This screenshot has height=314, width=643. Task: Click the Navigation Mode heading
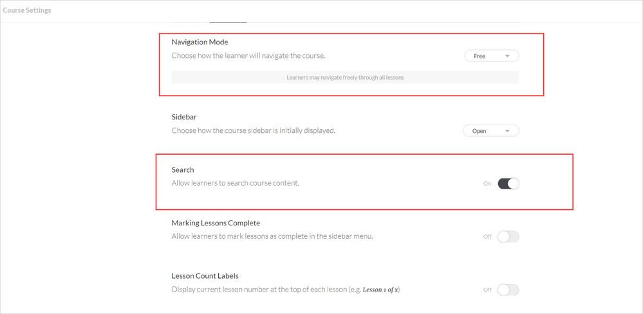point(200,42)
